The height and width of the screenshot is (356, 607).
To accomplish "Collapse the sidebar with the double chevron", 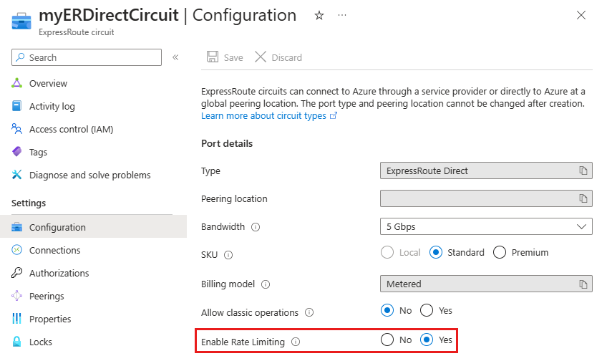I will pyautogui.click(x=175, y=57).
